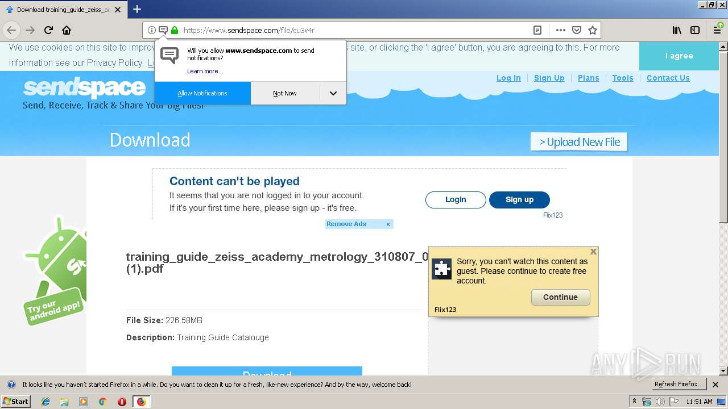
Task: Click Allow Notifications button
Action: (x=202, y=93)
